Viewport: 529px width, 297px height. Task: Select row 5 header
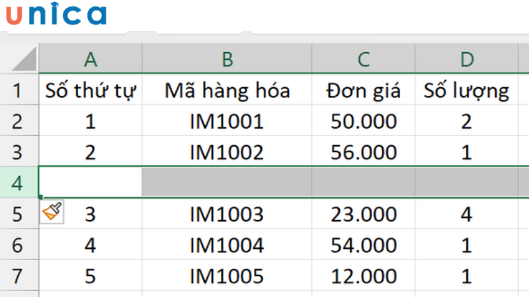[19, 213]
